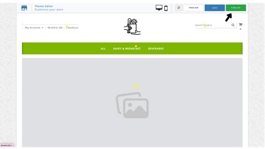Go to the Checkout link
This screenshot has width=265, height=149.
point(72,28)
